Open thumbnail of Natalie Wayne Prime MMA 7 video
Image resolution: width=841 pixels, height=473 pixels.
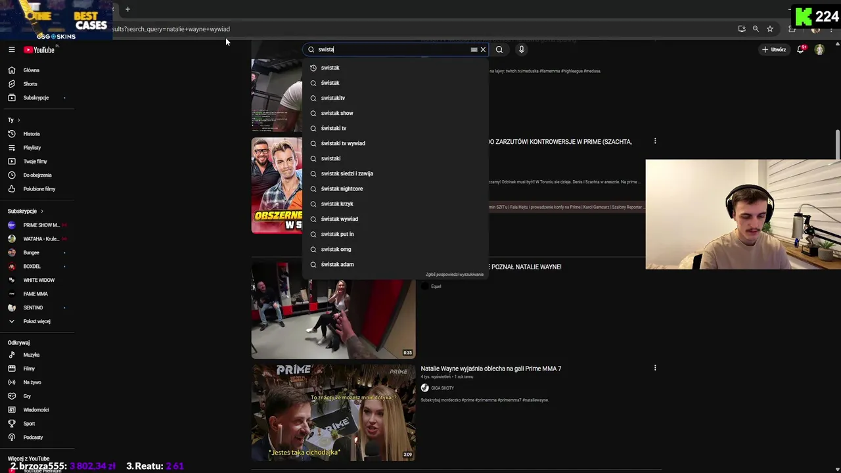click(333, 413)
